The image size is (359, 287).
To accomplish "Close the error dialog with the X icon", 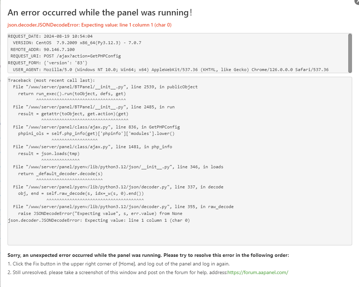I will click(x=357, y=1).
